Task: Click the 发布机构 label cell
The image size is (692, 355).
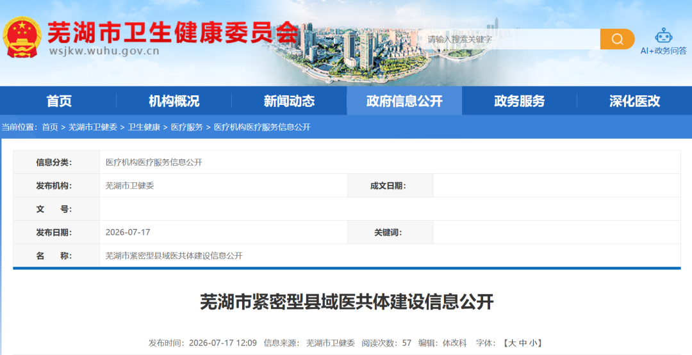Action: 56,186
